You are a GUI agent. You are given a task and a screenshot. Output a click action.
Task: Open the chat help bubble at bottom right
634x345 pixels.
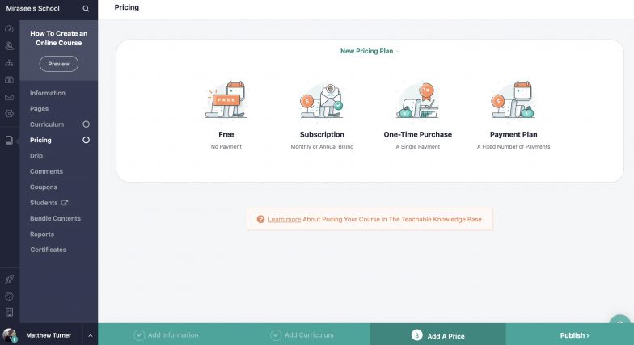click(620, 322)
